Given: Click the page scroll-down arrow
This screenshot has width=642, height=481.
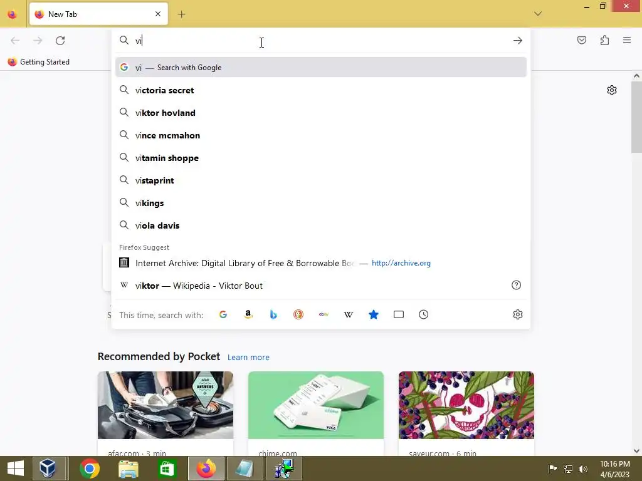Looking at the screenshot, I should click(636, 451).
